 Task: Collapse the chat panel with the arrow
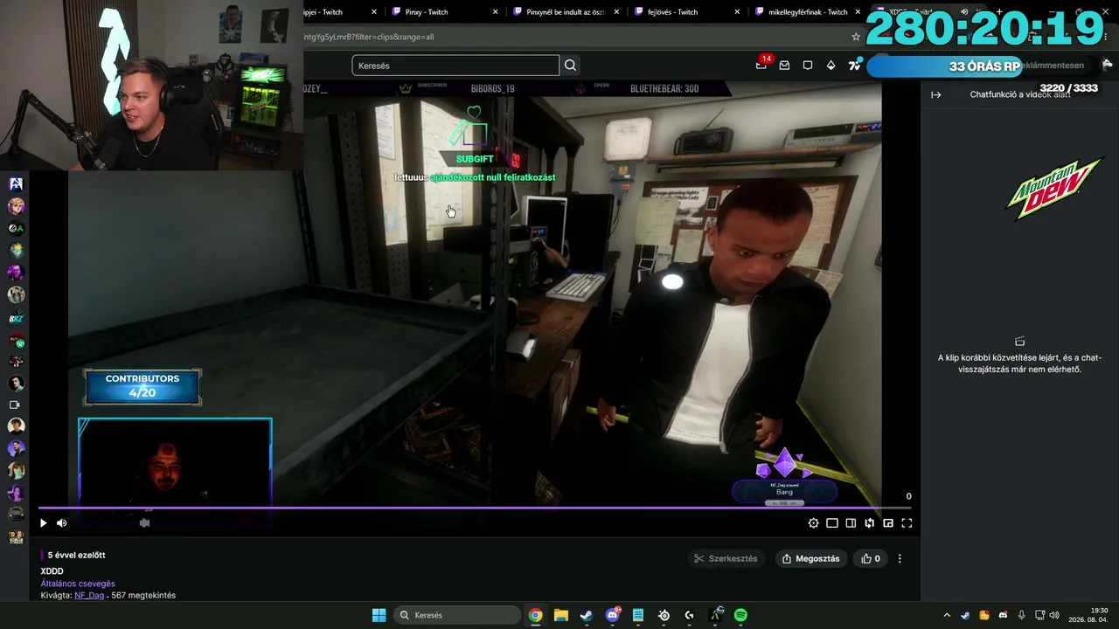pyautogui.click(x=936, y=94)
